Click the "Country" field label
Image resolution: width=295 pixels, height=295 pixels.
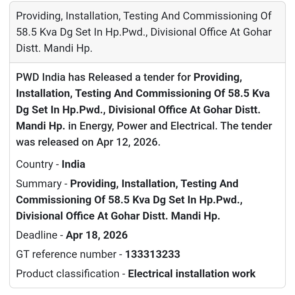pyautogui.click(x=34, y=164)
